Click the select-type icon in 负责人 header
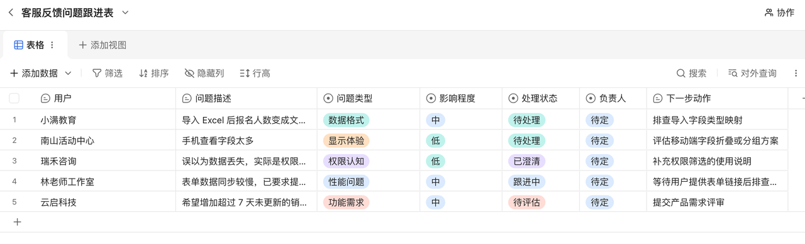This screenshot has height=244, width=805. [x=591, y=99]
